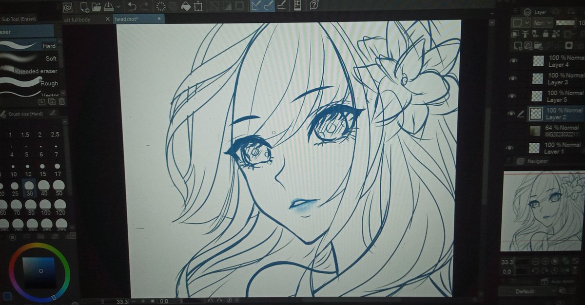Viewport: 585px width, 305px height.
Task: Open the smartphone connection icon
Action: pyautogui.click(x=297, y=5)
